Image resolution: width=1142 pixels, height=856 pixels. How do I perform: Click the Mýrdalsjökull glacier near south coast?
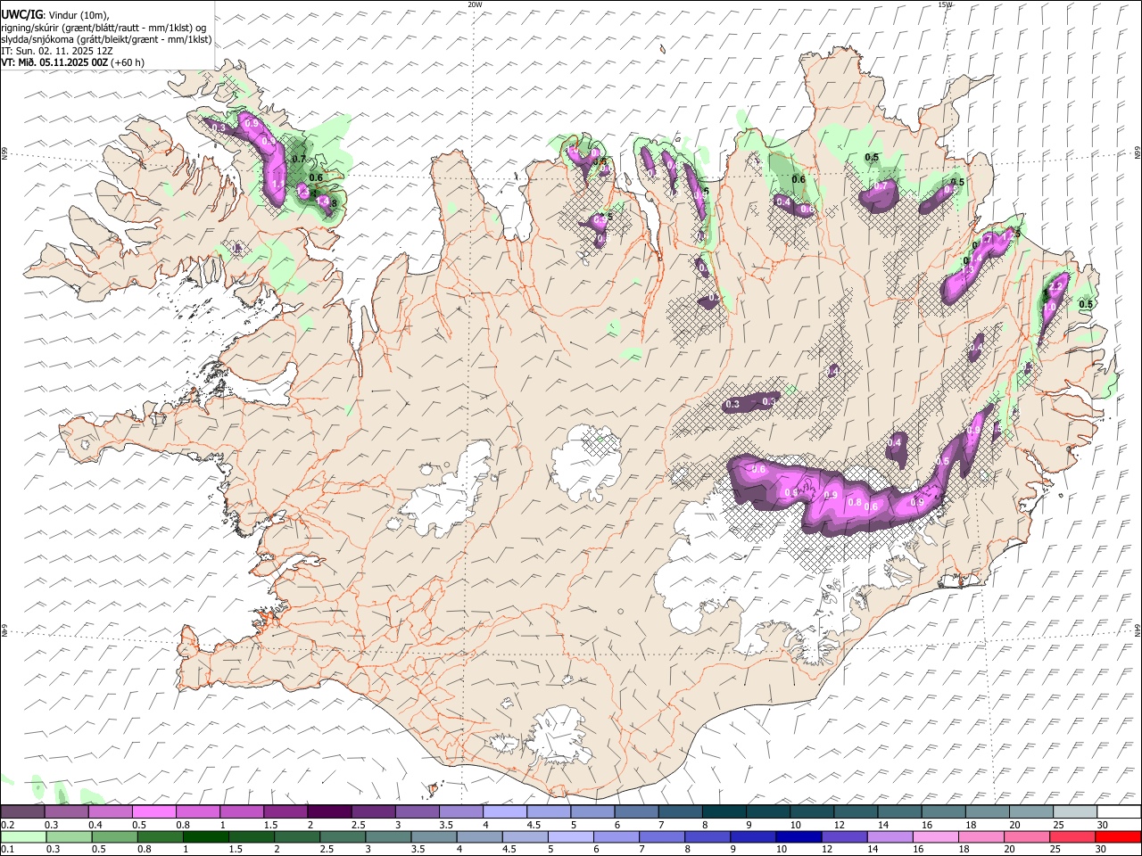point(559,737)
